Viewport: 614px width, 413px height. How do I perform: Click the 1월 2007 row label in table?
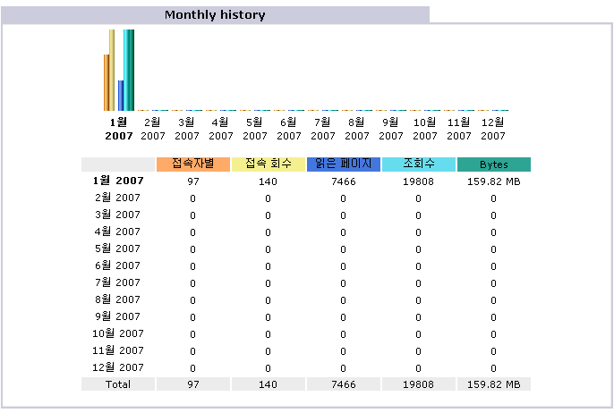[x=118, y=181]
